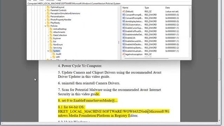Click the dontdisplaylastus DWORD icon
The width and height of the screenshot is (224, 126).
click(124, 21)
